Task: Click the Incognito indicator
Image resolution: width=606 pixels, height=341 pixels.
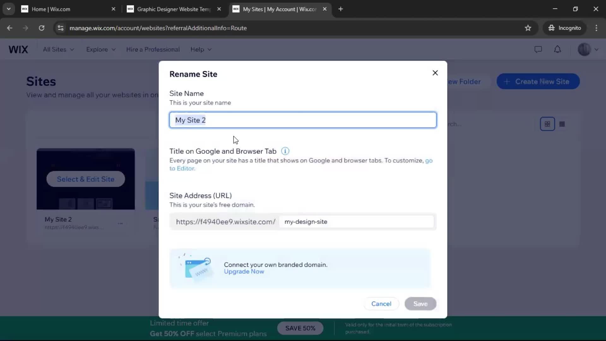Action: (x=564, y=28)
